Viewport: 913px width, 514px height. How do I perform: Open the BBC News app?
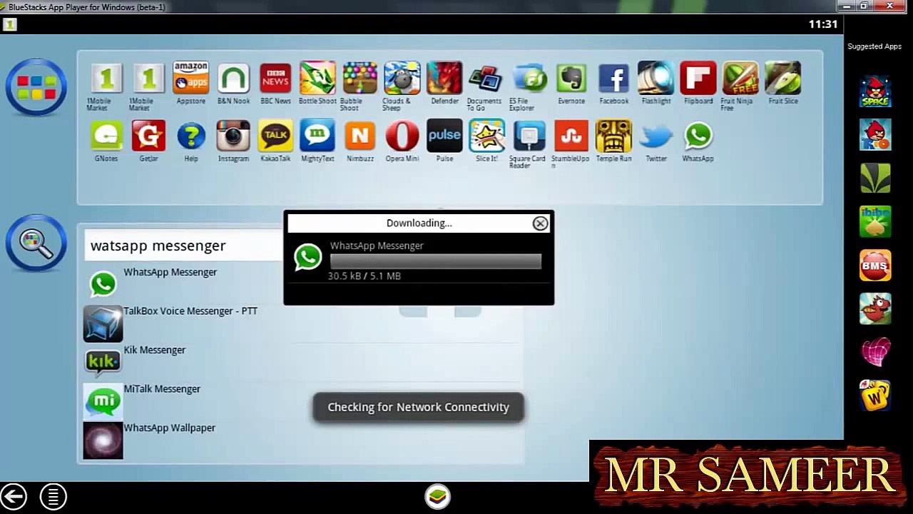pyautogui.click(x=275, y=78)
